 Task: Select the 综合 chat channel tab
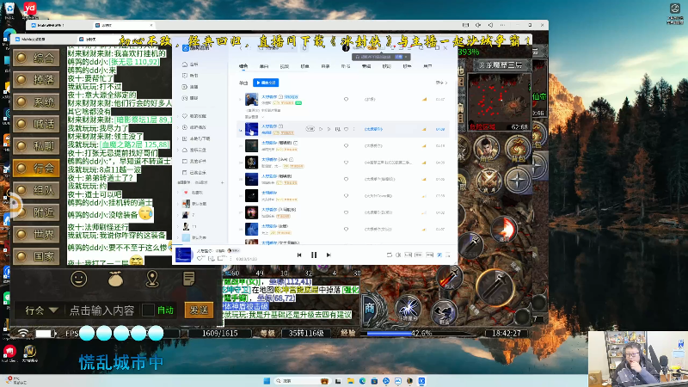[36, 58]
